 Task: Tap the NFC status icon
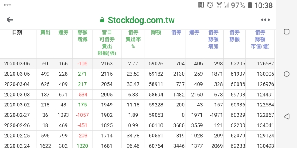[x=201, y=5]
